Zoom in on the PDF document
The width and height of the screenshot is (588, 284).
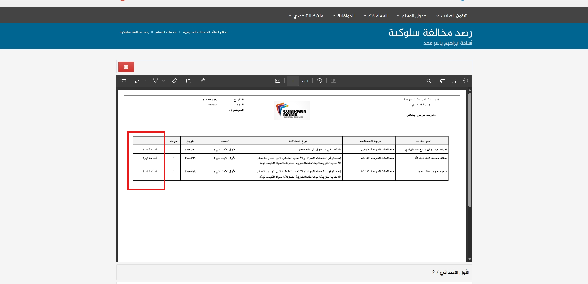266,81
